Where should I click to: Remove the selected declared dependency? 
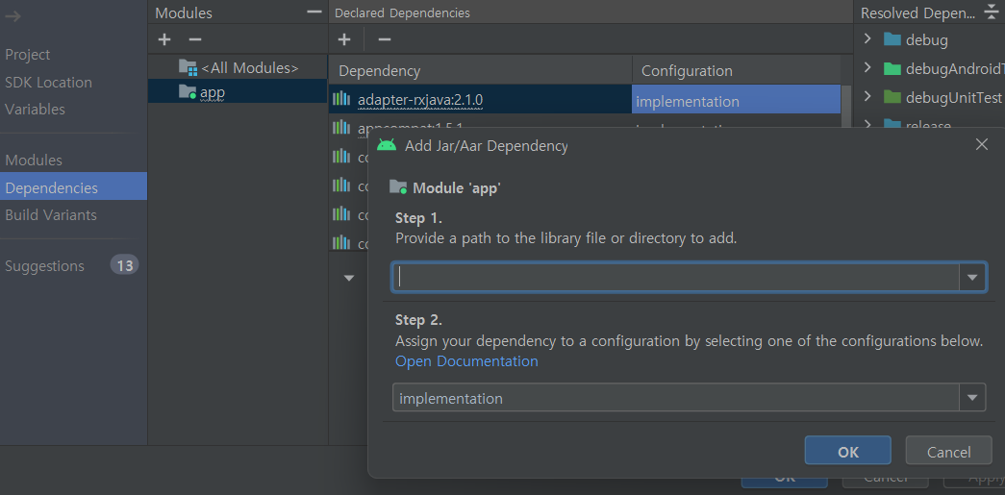pos(385,39)
